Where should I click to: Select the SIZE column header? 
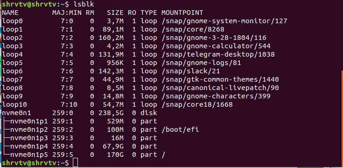tap(115, 13)
